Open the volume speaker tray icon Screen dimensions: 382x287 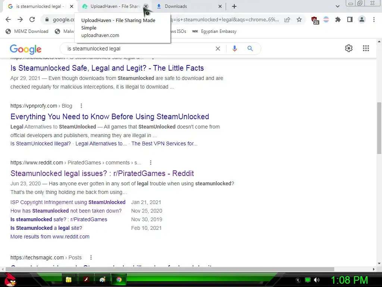316,280
